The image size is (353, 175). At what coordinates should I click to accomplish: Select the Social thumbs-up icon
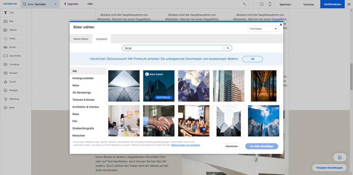tap(5, 82)
